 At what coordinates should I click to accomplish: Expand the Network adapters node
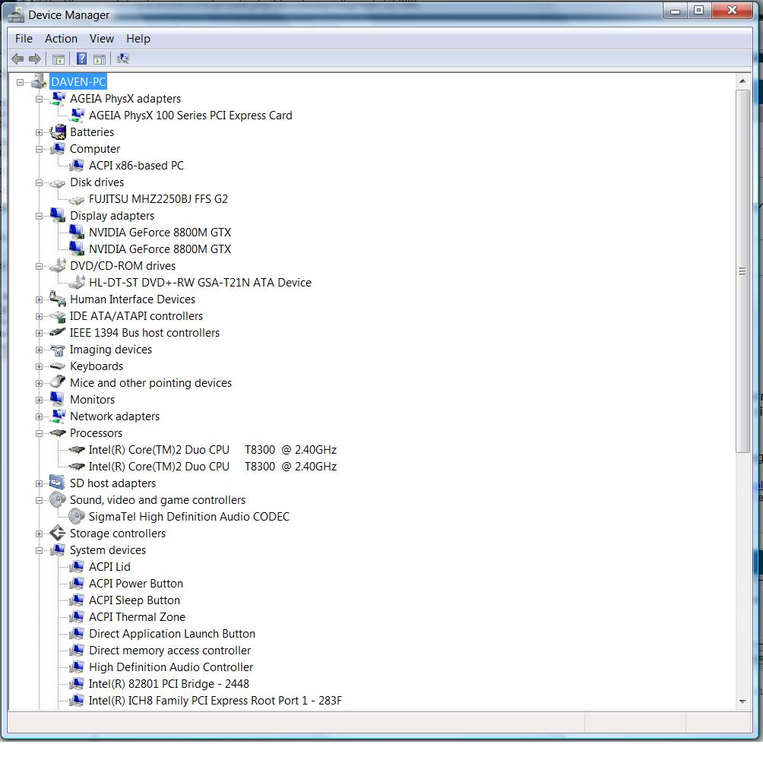[x=39, y=416]
